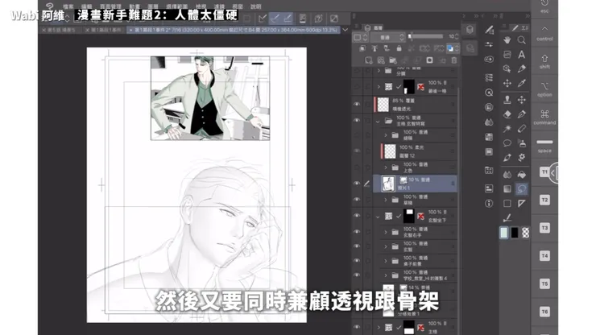Select the highlighted Lasso selection tool
The width and height of the screenshot is (596, 335).
pyautogui.click(x=522, y=189)
